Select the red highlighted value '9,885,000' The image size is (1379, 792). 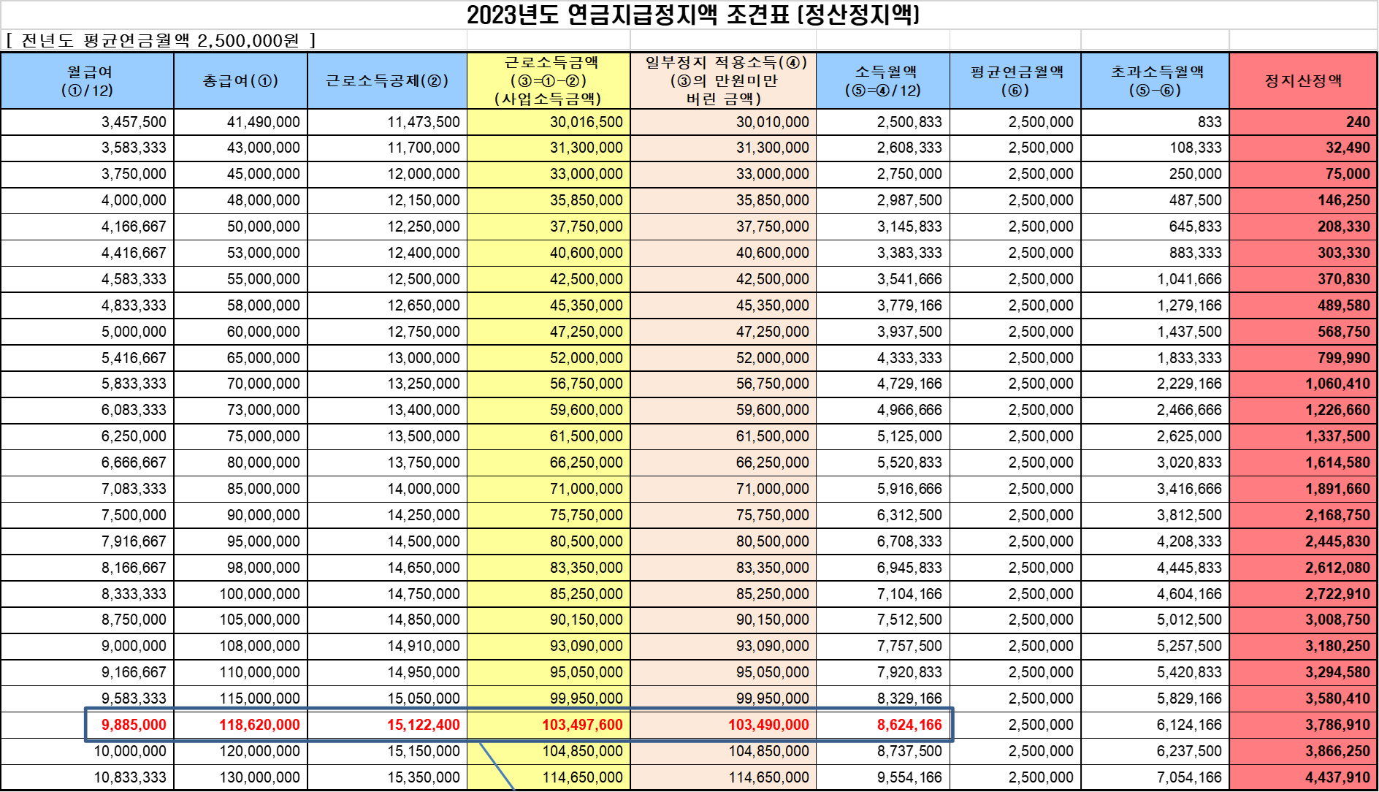tap(134, 725)
